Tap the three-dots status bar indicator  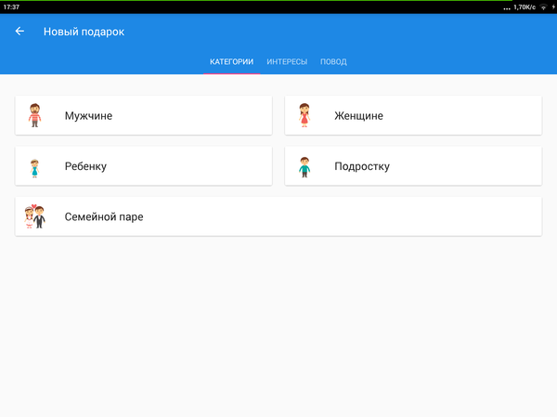pyautogui.click(x=506, y=7)
